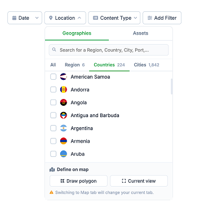Open the Content Type dropdown
Image resolution: width=213 pixels, height=211 pixels.
coord(114,18)
